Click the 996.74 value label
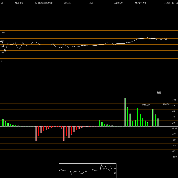 [166, 104]
